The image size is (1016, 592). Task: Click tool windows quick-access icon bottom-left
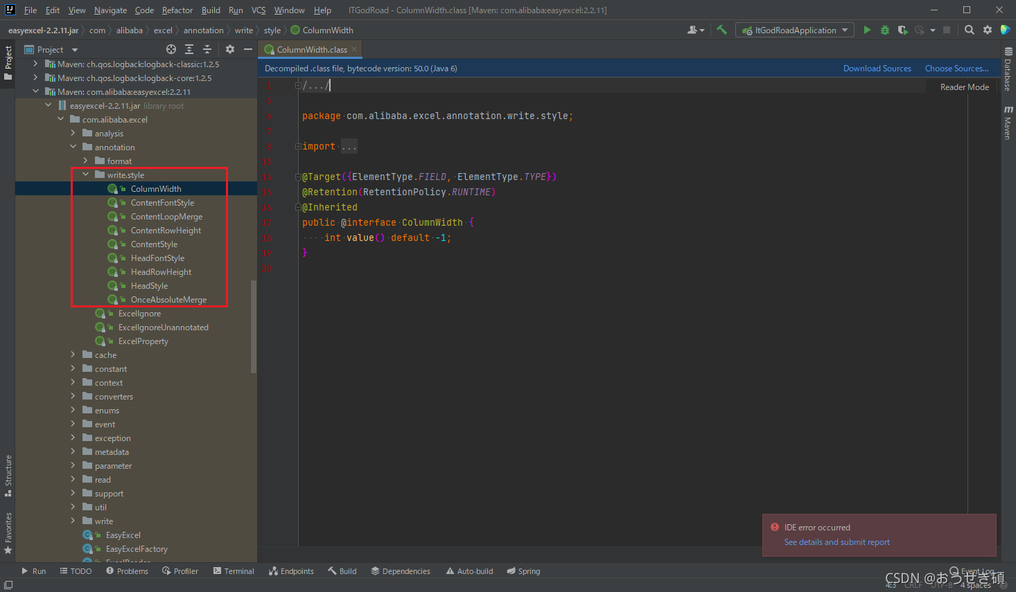[8, 584]
